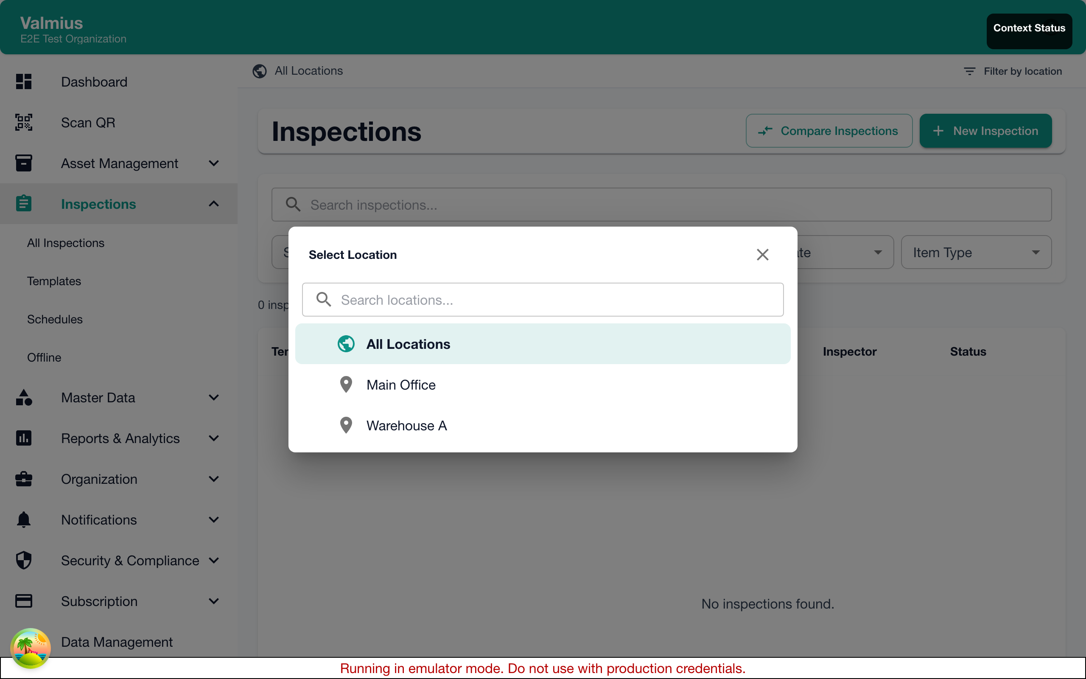Click the Asset Management toolbox icon
The image size is (1086, 679).
click(x=23, y=163)
